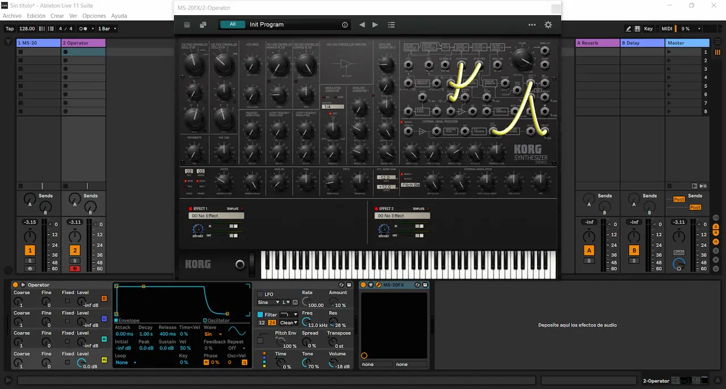The width and height of the screenshot is (726, 389).
Task: Save MS-20FX device preset
Action: (425, 285)
